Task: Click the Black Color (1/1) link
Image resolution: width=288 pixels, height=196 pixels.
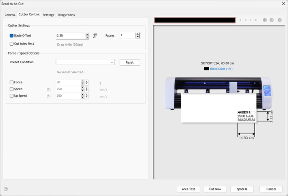Action: (x=221, y=69)
